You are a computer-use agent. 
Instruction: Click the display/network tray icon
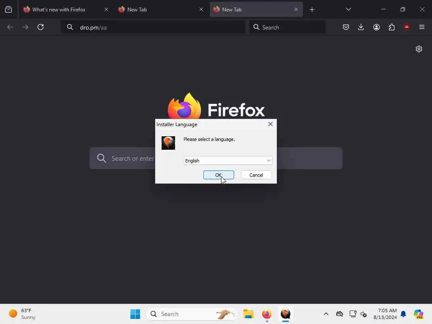point(353,314)
